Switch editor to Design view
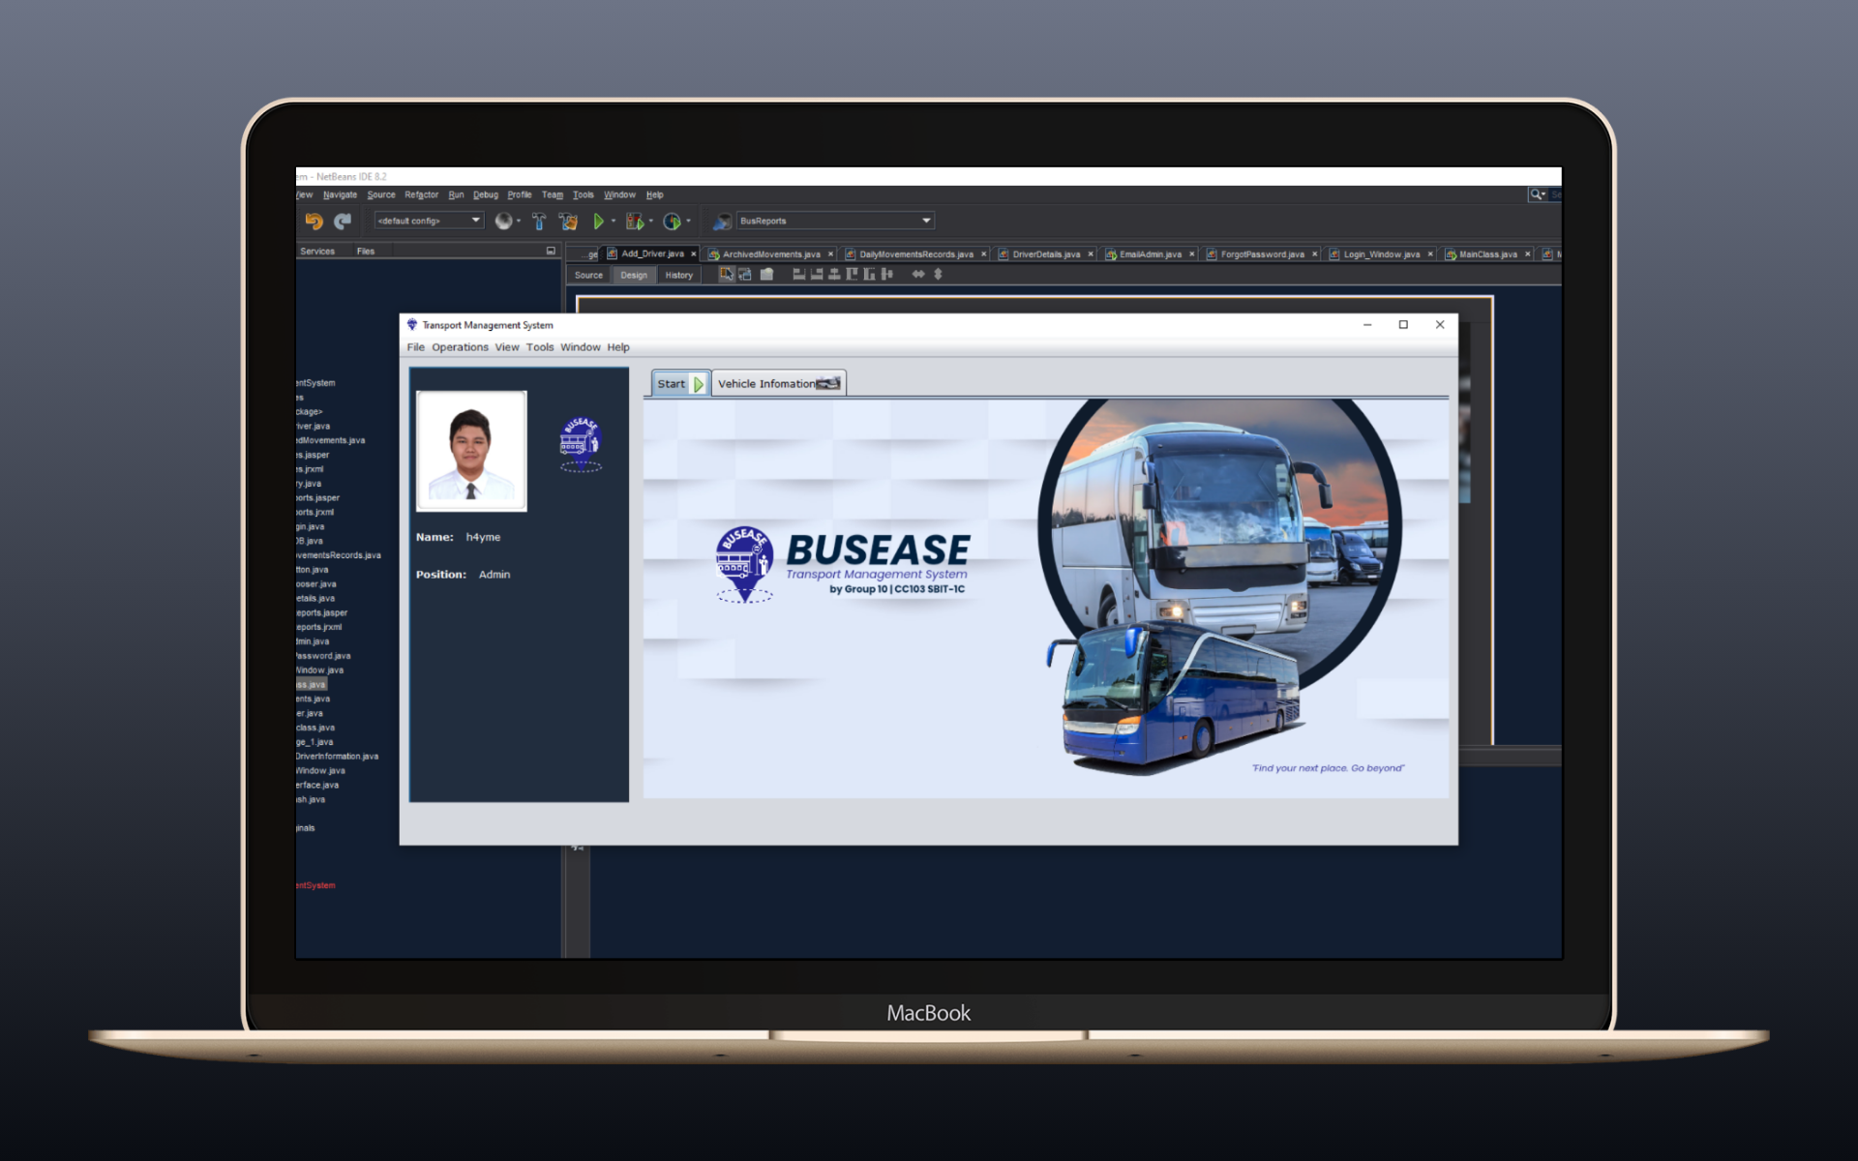Viewport: 1858px width, 1161px height. click(x=634, y=276)
